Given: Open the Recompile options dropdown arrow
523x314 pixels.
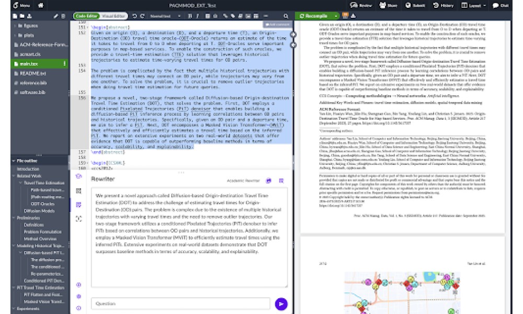Looking at the screenshot, I should tap(336, 16).
